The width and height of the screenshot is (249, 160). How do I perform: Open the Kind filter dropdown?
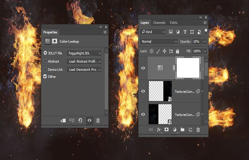153,32
